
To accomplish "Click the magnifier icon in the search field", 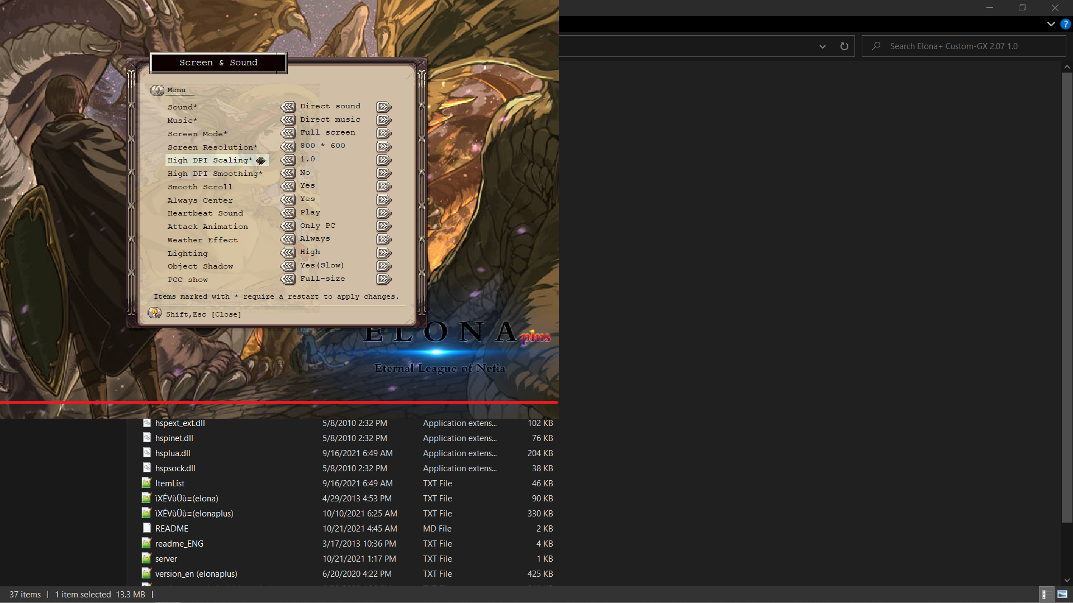I will pos(877,46).
